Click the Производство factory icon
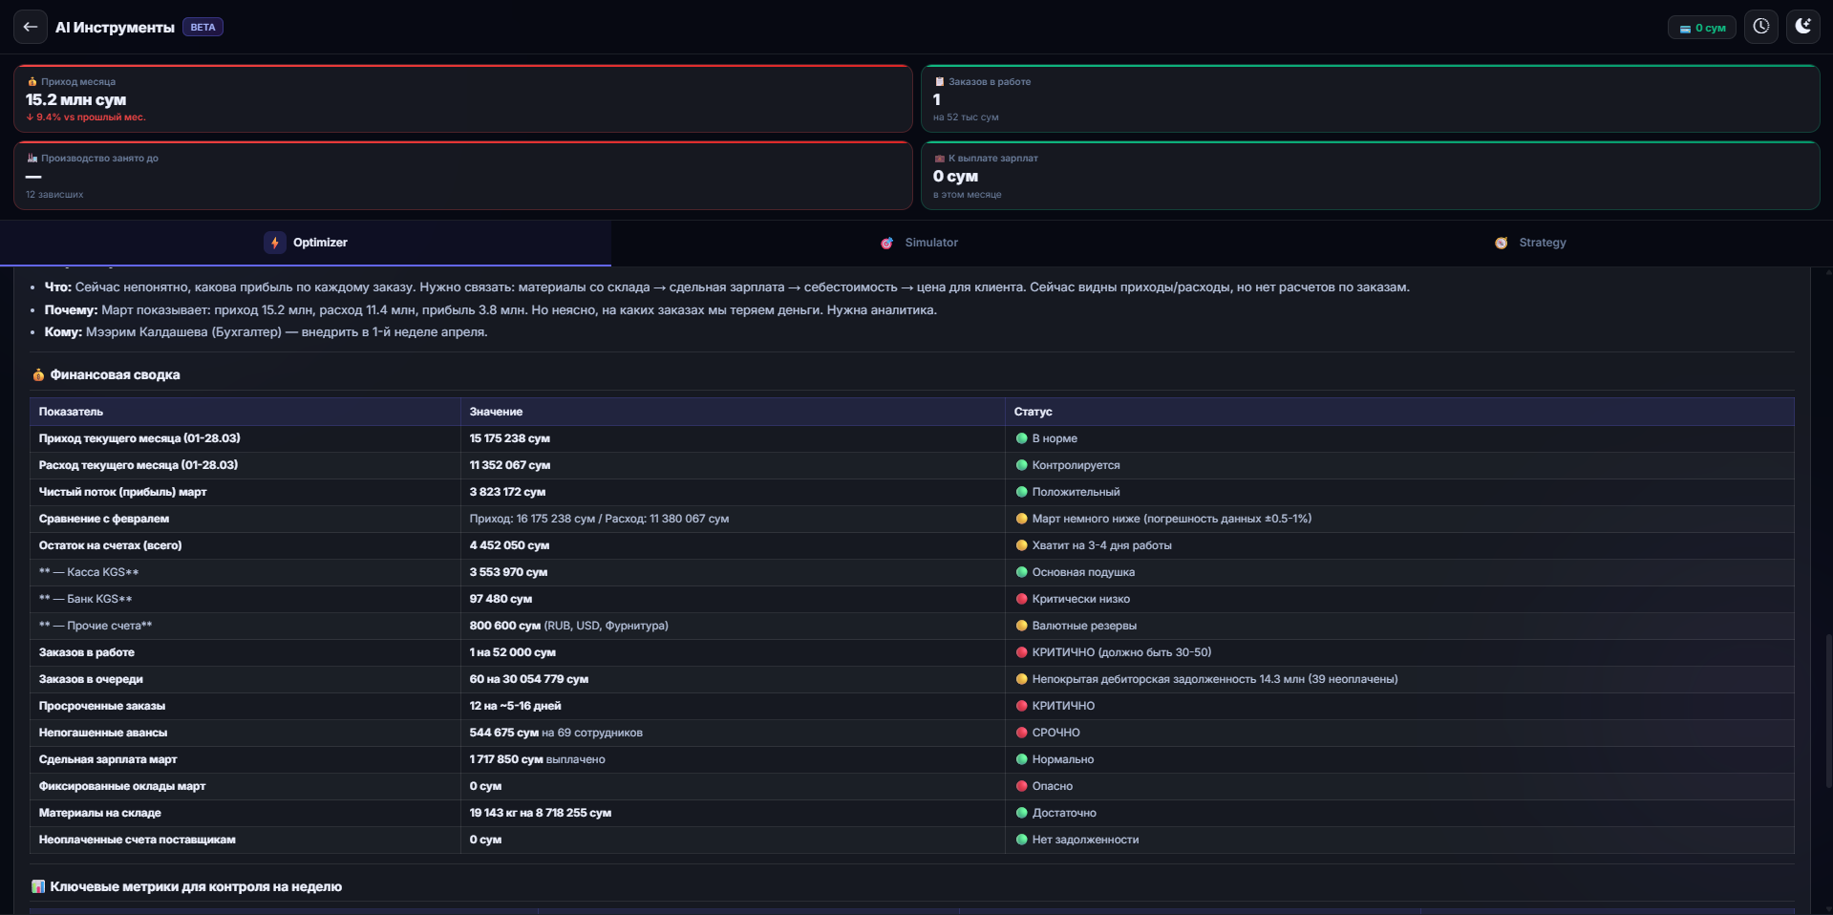 (32, 159)
